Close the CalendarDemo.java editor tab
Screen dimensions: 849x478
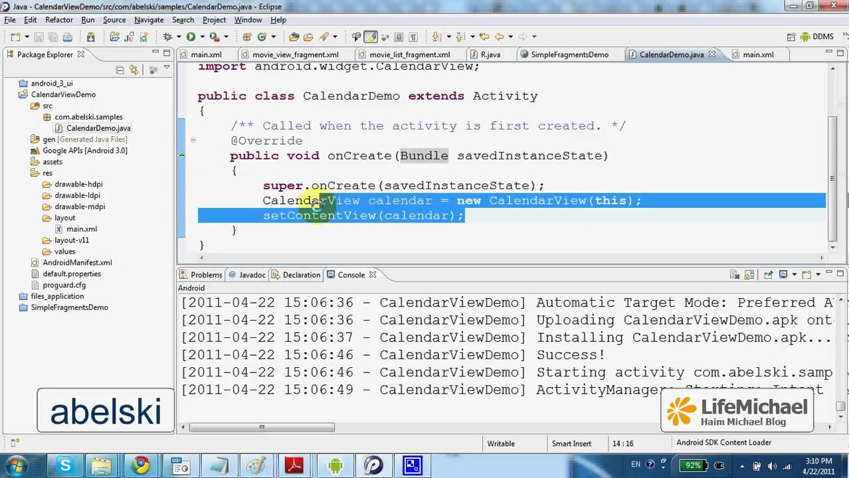711,54
